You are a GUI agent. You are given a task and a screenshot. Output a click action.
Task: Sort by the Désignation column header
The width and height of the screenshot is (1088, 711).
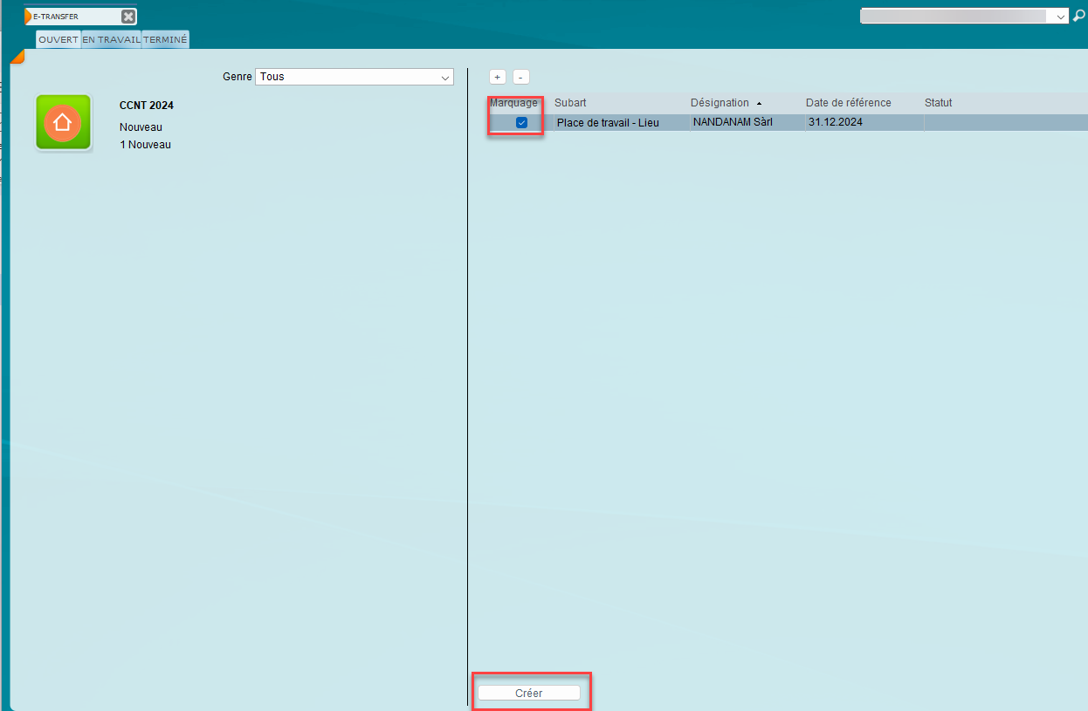click(720, 103)
